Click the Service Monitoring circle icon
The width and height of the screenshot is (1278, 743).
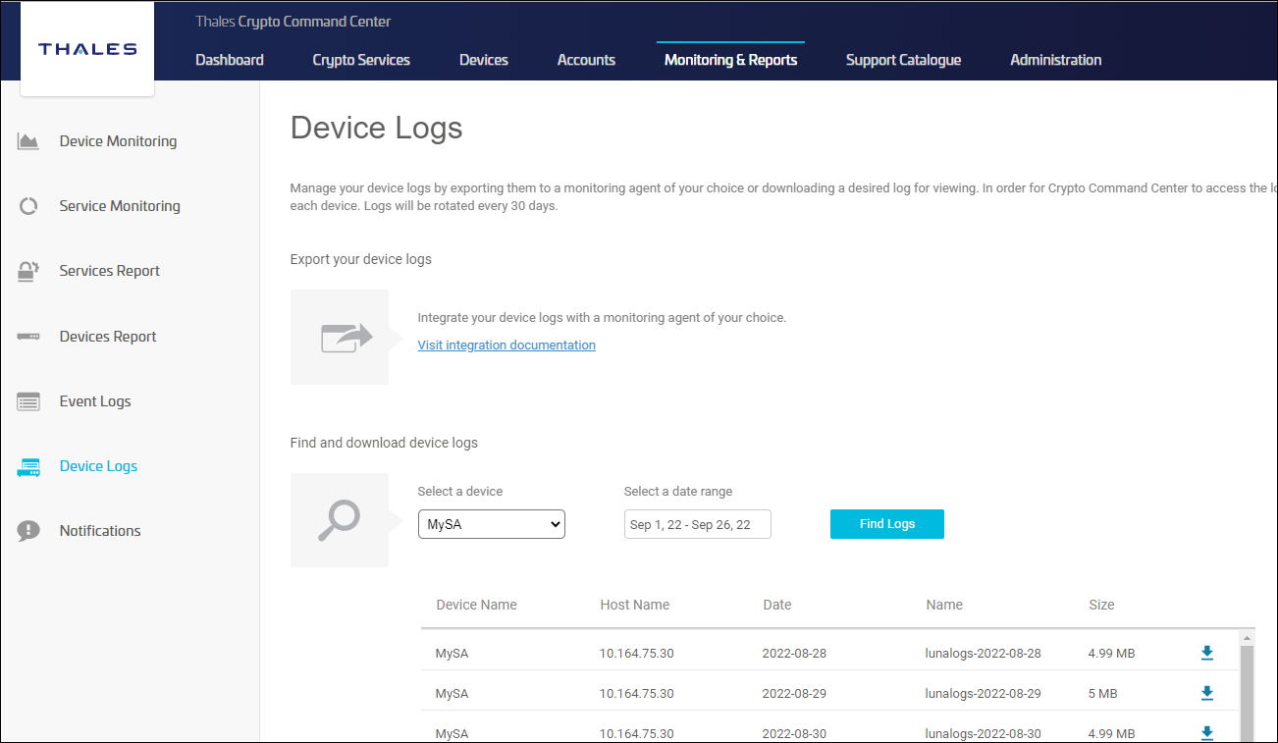(28, 206)
